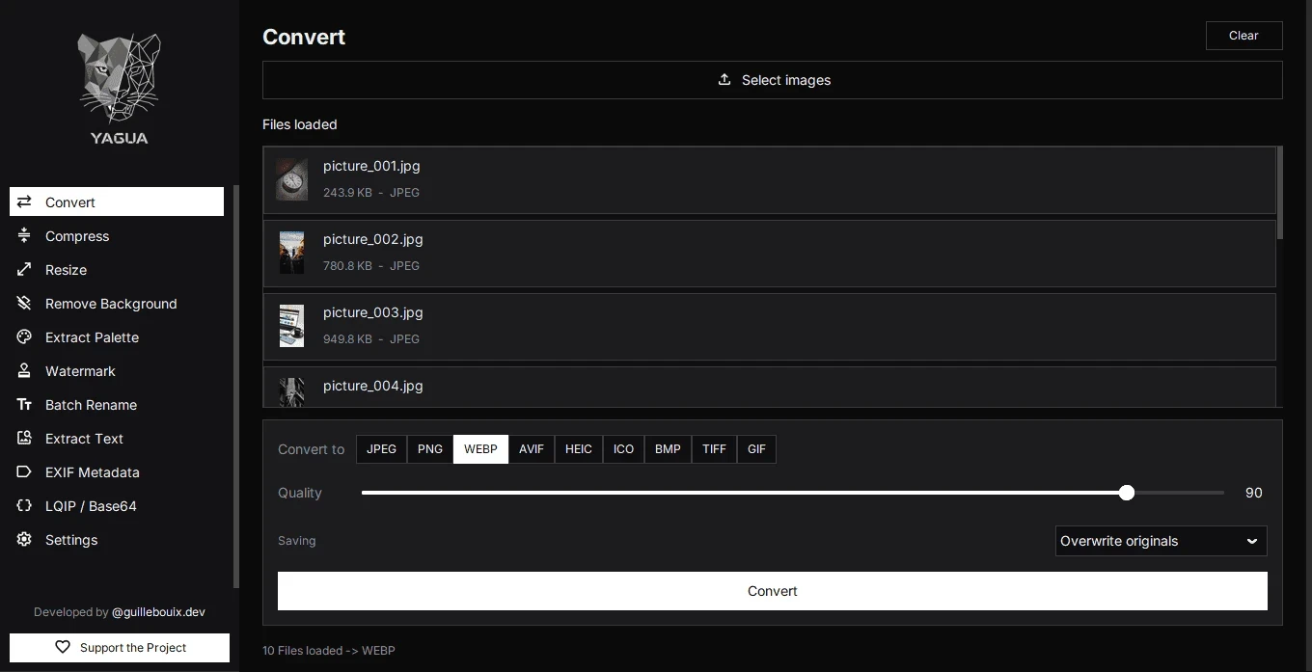Screen dimensions: 1312x672
Task: Click the EXIF Metadata tag icon
Action: click(25, 472)
